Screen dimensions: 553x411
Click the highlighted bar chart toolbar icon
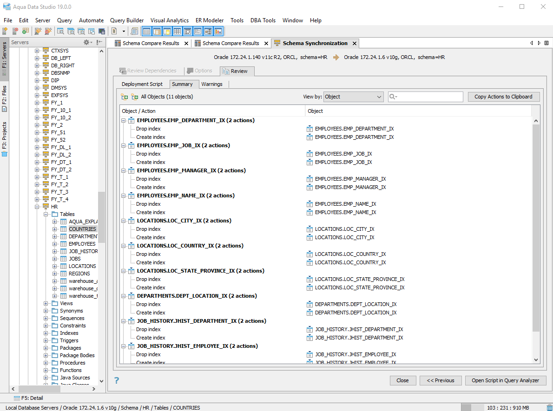pyautogui.click(x=218, y=32)
